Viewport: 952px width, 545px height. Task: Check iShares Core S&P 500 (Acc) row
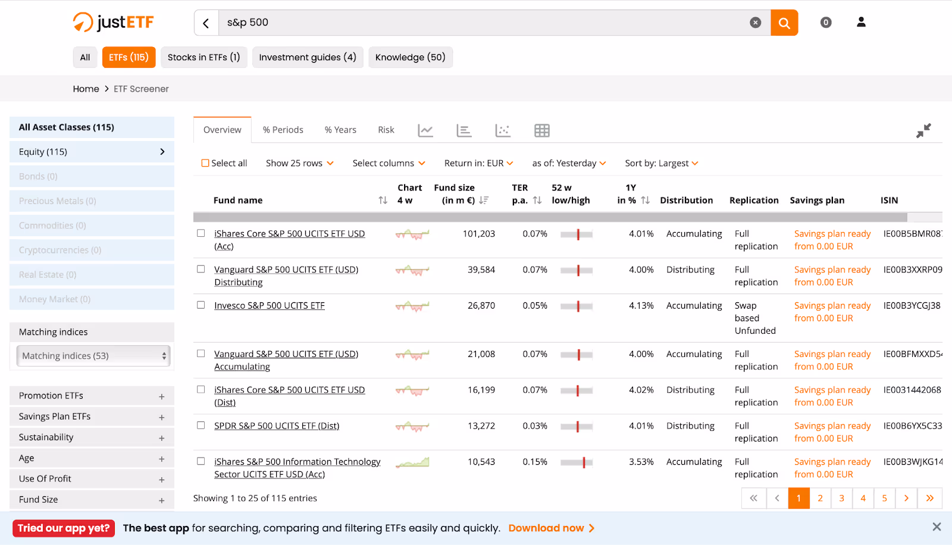tap(201, 233)
